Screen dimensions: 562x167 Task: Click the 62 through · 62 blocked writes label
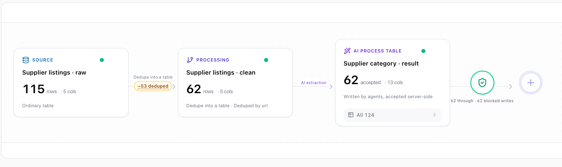pyautogui.click(x=482, y=101)
